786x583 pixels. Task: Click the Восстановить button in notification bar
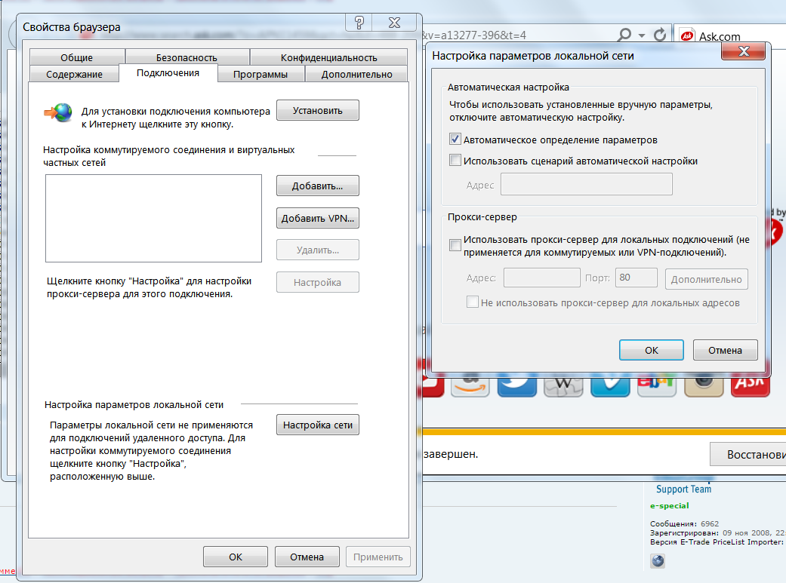click(748, 454)
